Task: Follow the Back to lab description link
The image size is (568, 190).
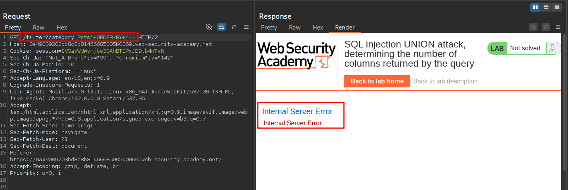Action: (x=445, y=81)
